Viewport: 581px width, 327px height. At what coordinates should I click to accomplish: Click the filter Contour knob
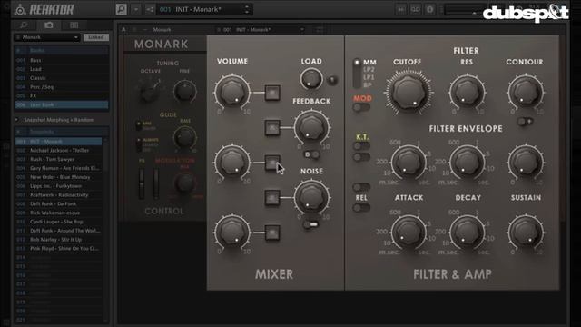pyautogui.click(x=526, y=92)
